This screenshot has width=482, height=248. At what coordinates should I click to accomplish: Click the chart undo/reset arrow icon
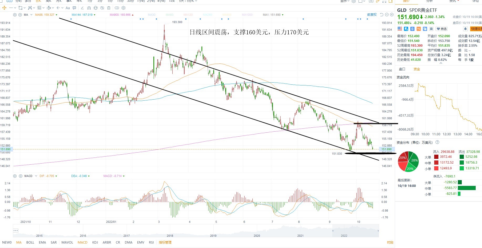[x=382, y=15]
